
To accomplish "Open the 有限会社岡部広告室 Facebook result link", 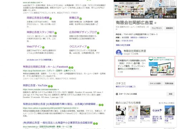I will [x=45, y=67].
